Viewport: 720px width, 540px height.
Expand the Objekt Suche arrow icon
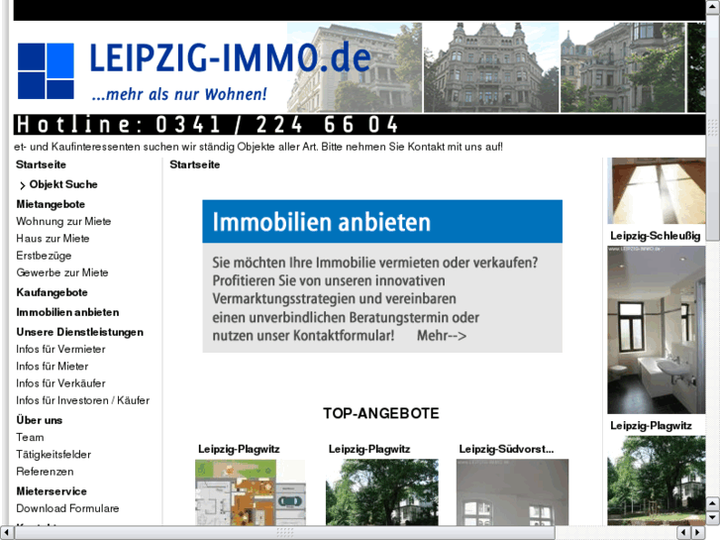pos(22,185)
